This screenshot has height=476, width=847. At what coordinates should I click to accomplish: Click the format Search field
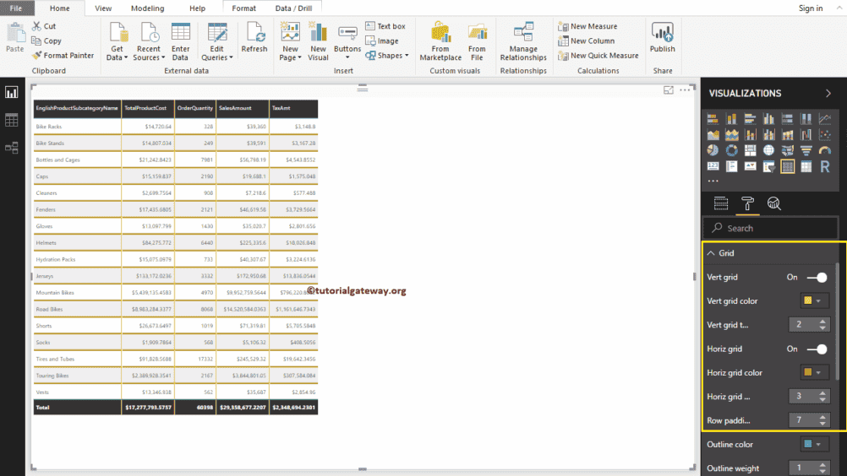tap(770, 228)
